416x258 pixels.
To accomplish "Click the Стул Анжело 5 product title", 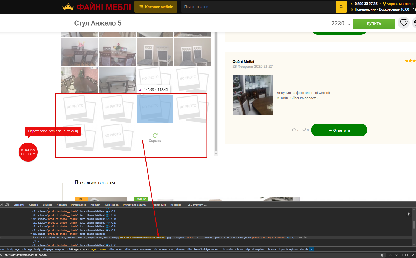I will click(x=98, y=23).
